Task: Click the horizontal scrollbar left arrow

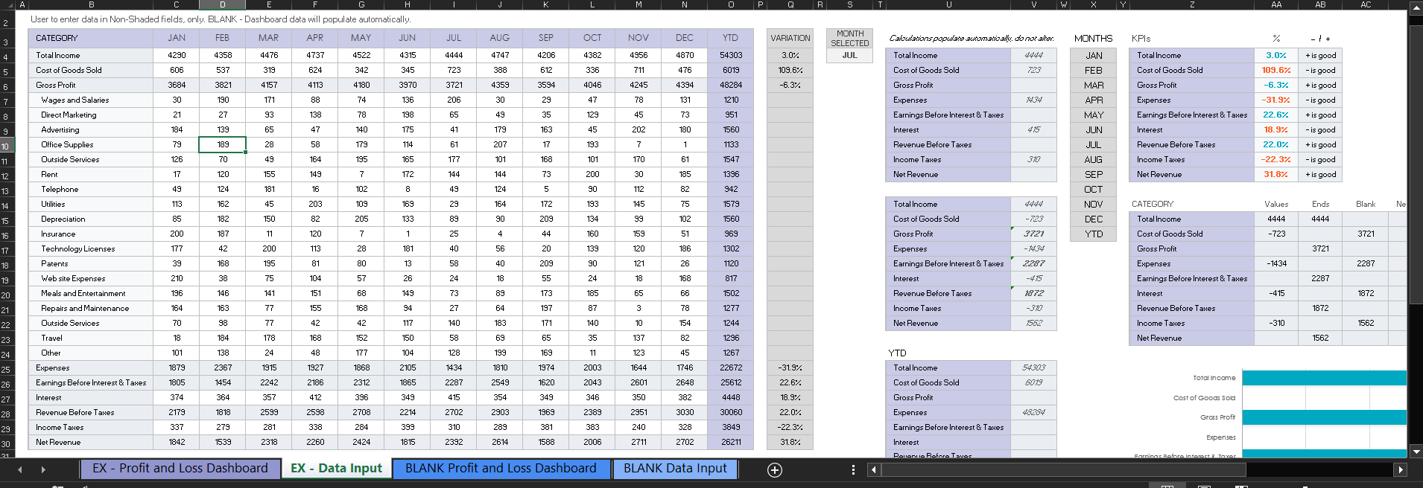Action: pos(874,469)
